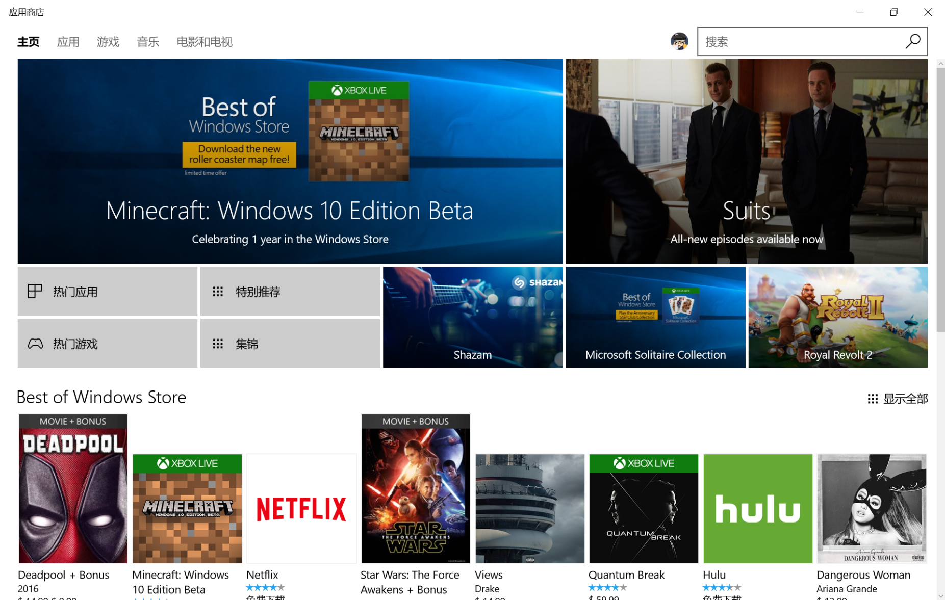The height and width of the screenshot is (600, 945).
Task: Click the 'Dangerous Woman' title text
Action: (x=863, y=575)
